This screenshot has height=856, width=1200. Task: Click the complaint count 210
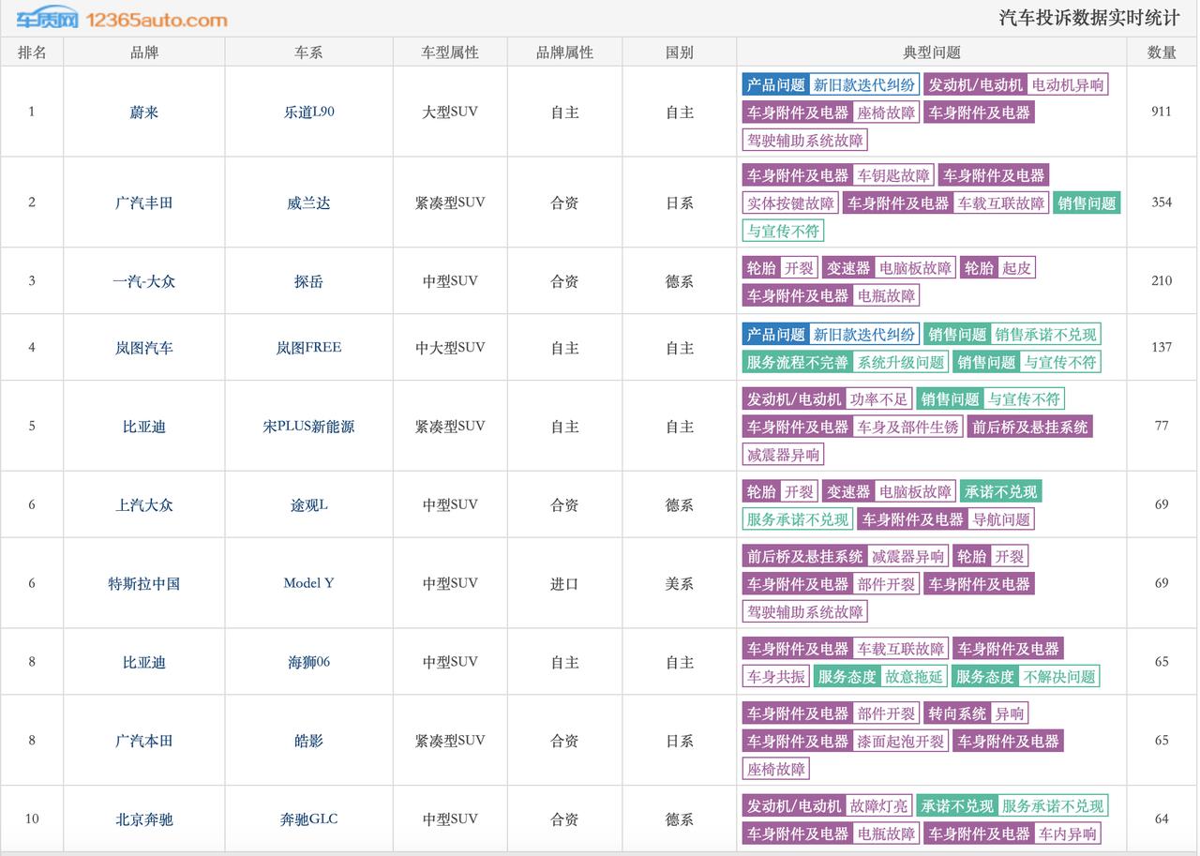coord(1162,280)
